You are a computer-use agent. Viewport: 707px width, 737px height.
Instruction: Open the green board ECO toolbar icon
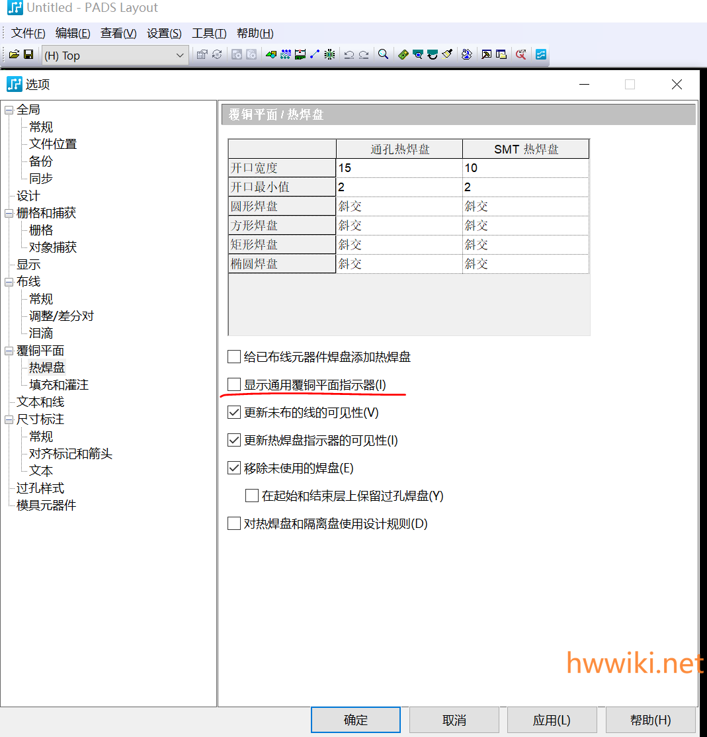(300, 54)
